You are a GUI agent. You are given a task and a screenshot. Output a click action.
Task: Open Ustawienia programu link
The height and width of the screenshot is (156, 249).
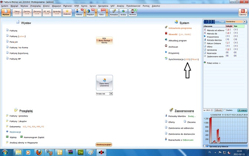(x=180, y=28)
